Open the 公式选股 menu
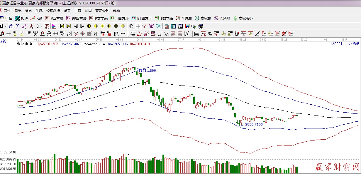The height and width of the screenshot is (174, 361). point(53,11)
